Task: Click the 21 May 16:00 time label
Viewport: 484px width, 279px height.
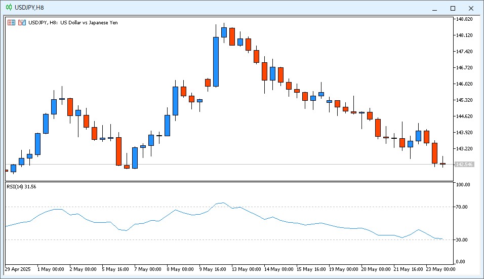Action: point(409,269)
